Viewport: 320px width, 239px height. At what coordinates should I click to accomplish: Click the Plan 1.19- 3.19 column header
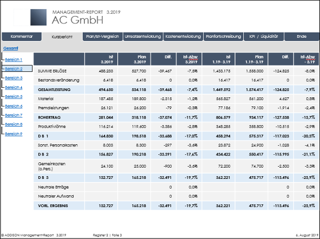[251, 59]
